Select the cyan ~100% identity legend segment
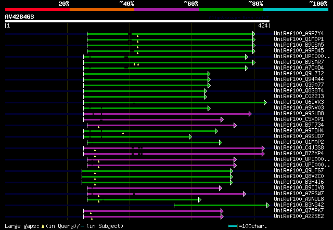The width and height of the screenshot is (333, 230). (x=296, y=9)
